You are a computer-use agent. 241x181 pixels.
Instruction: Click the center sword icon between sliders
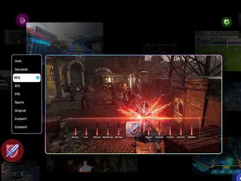pyautogui.click(x=133, y=129)
